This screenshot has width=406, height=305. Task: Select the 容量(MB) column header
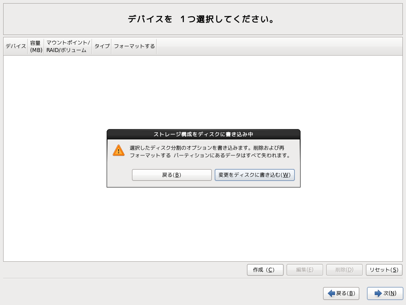point(36,46)
